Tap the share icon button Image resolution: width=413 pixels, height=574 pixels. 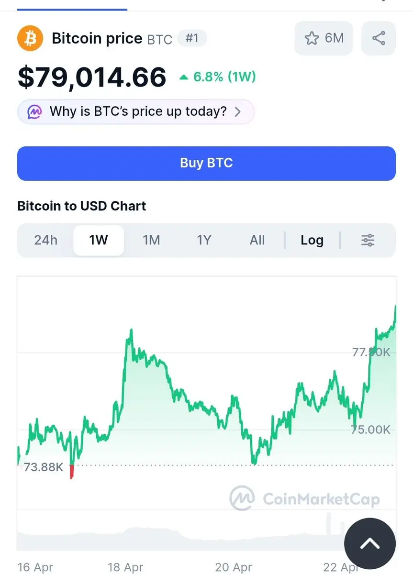coord(378,38)
